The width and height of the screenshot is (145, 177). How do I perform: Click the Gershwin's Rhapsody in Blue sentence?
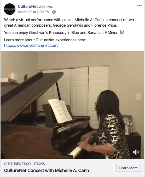(x=61, y=33)
